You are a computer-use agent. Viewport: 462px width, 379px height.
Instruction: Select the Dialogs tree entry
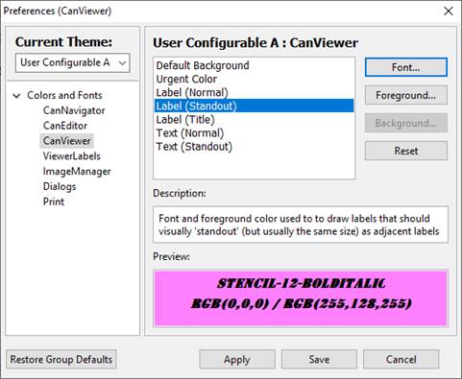60,186
